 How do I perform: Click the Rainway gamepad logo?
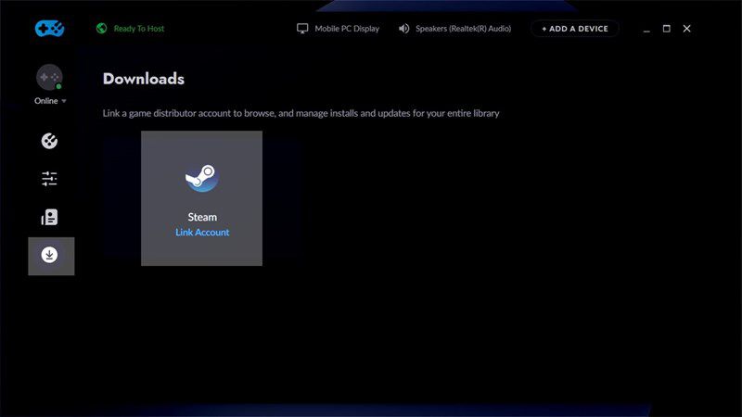pyautogui.click(x=50, y=29)
